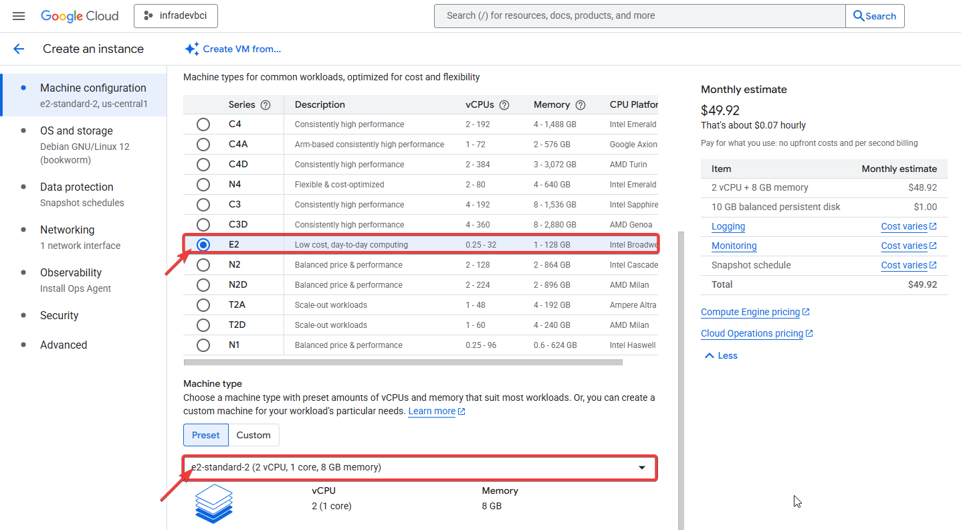The image size is (961, 530).
Task: Select the N1 series radio button
Action: point(203,345)
